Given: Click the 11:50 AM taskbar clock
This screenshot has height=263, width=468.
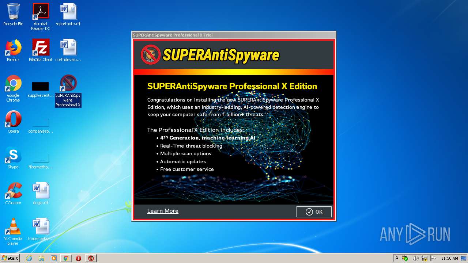Looking at the screenshot, I should click(449, 258).
